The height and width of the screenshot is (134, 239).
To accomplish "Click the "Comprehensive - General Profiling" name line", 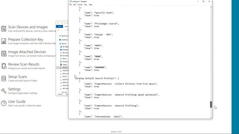I will click(111, 106).
